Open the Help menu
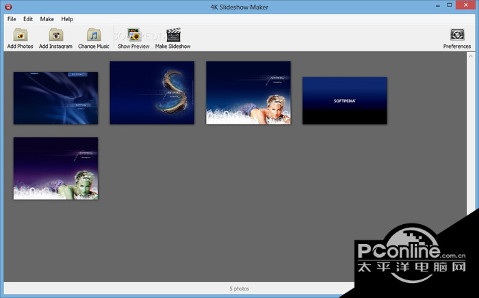This screenshot has height=298, width=479. click(x=67, y=19)
